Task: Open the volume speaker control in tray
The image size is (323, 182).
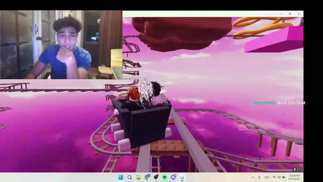Action: (279, 177)
